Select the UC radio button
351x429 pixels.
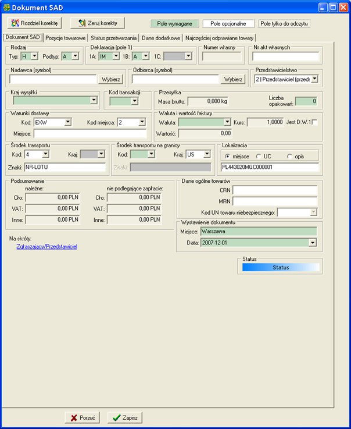pyautogui.click(x=258, y=157)
